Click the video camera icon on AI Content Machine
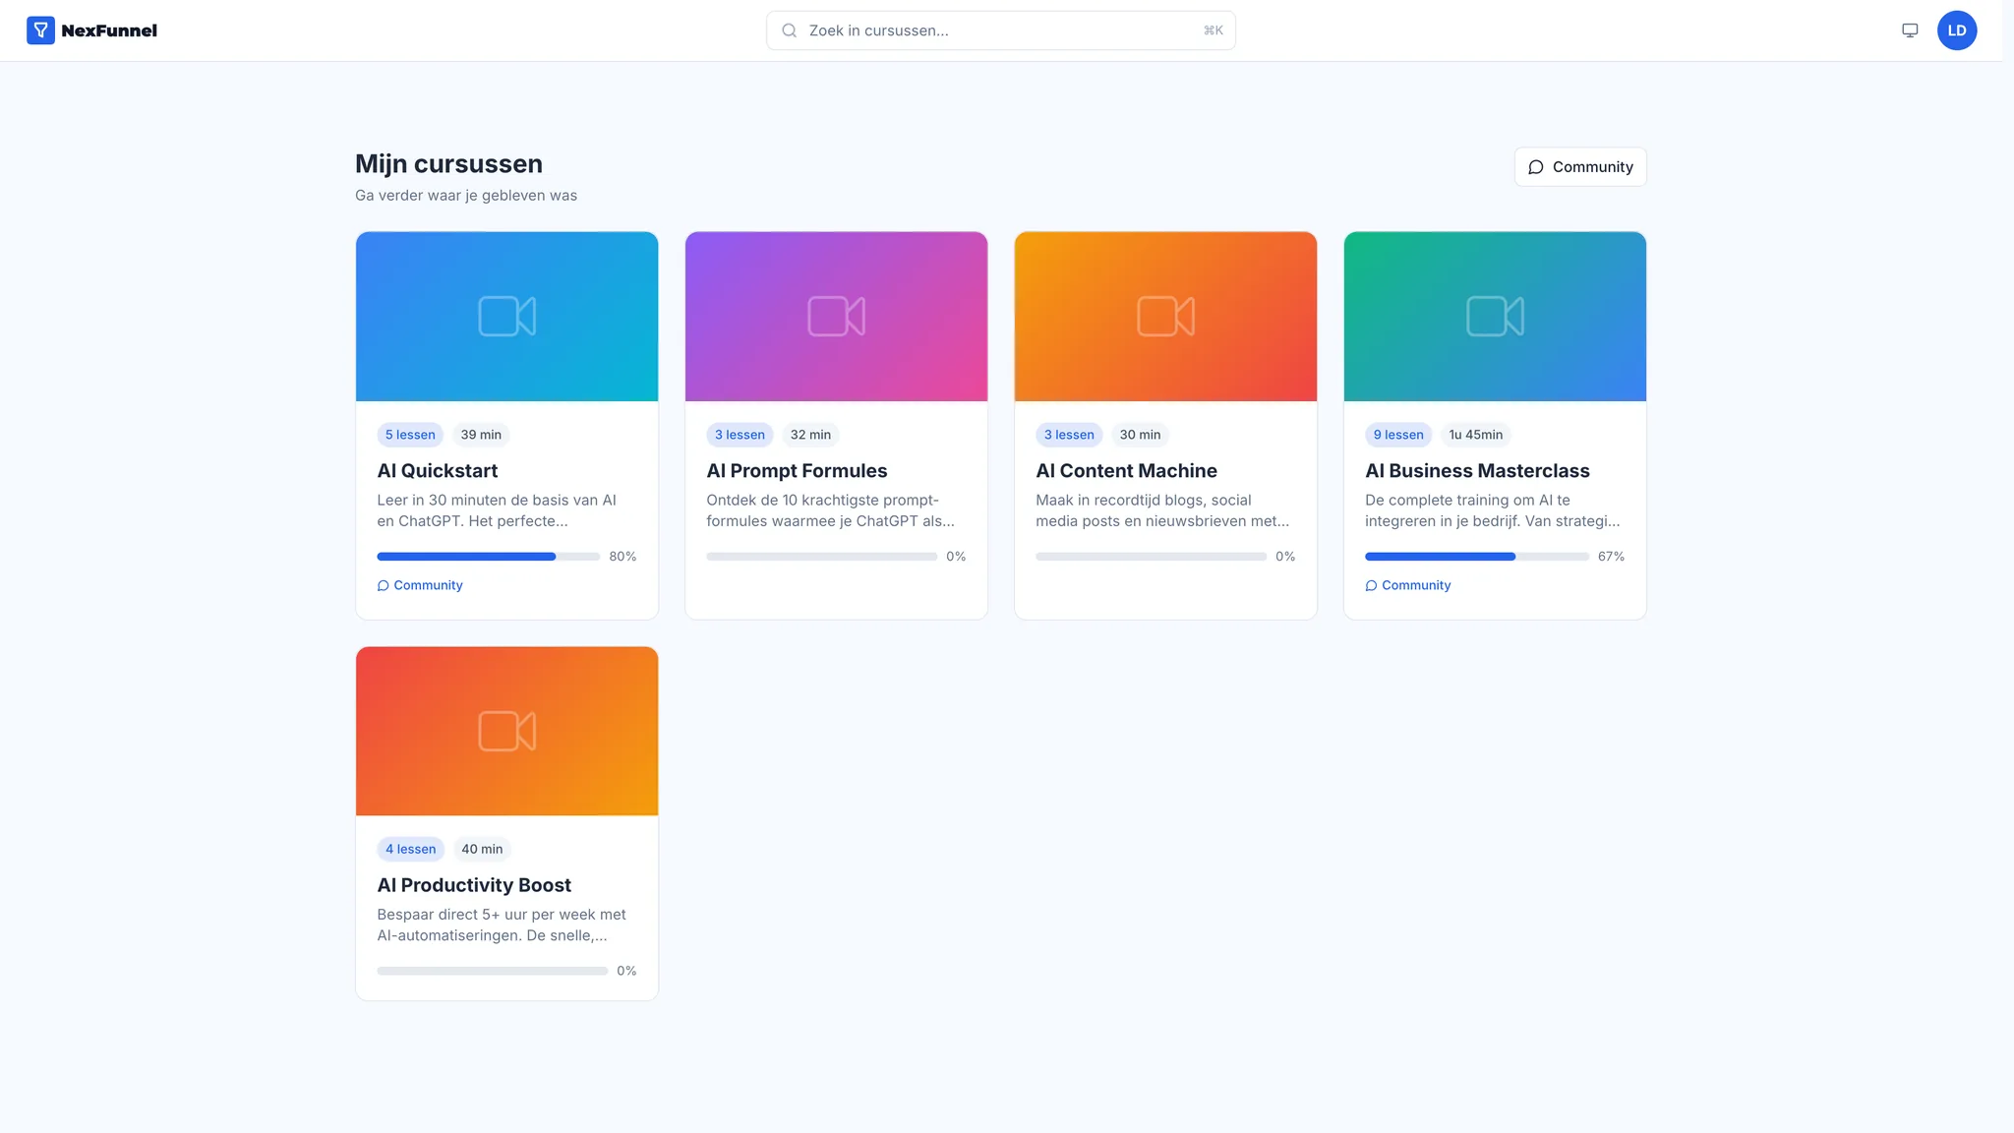2014x1133 pixels. coord(1165,317)
